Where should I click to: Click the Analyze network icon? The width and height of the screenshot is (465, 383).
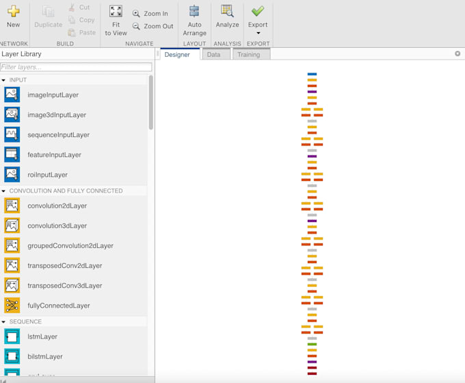click(227, 12)
